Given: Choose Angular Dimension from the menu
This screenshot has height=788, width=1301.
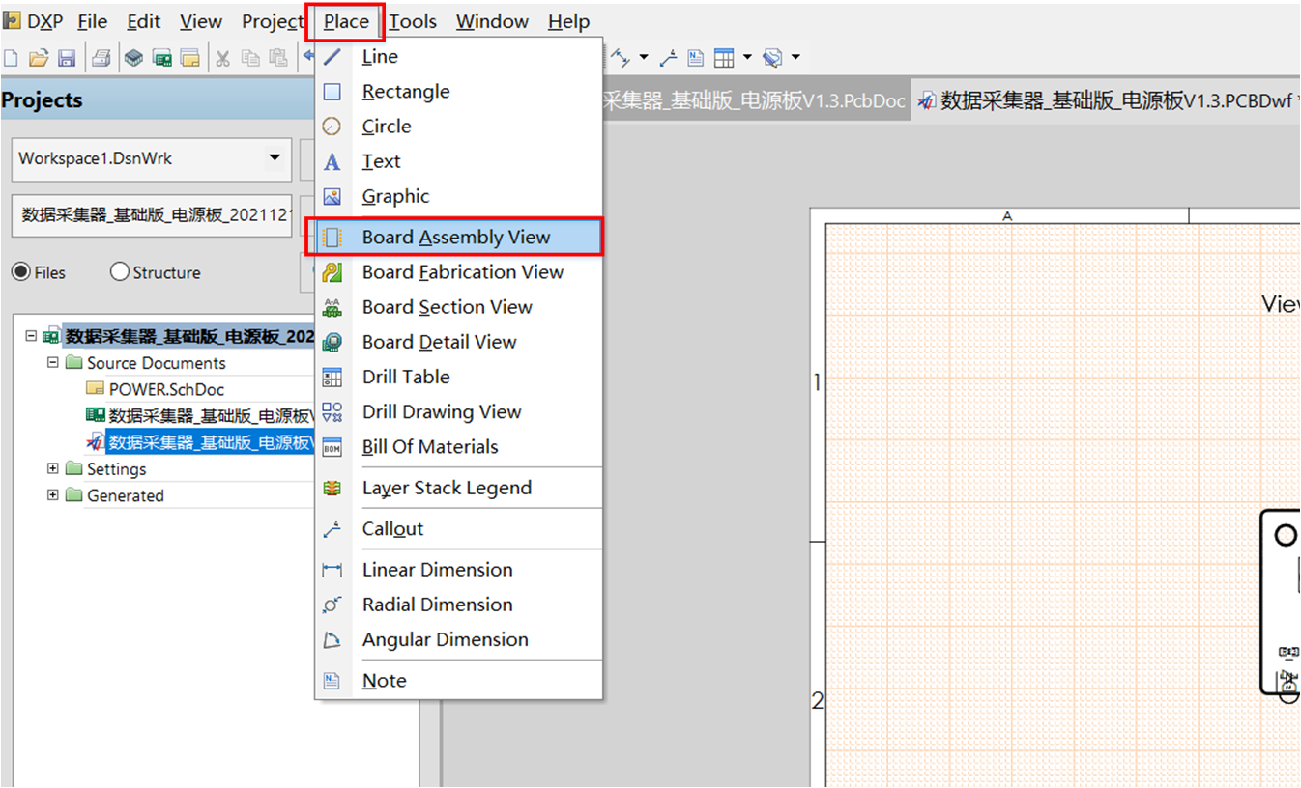Looking at the screenshot, I should click(459, 639).
